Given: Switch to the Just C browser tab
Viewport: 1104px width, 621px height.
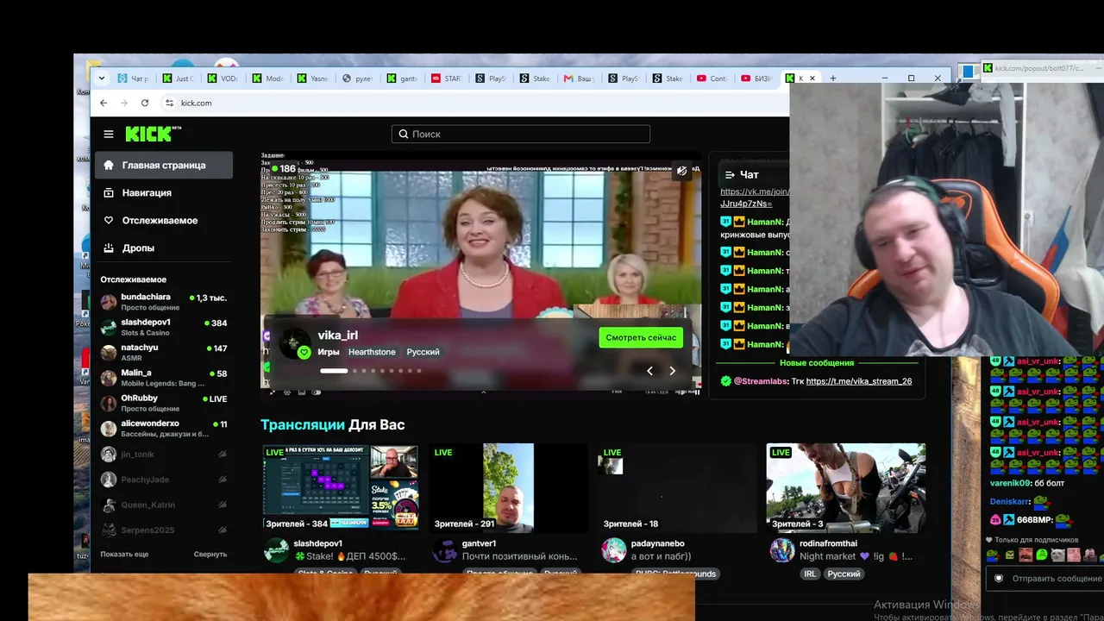Looking at the screenshot, I should coord(178,78).
